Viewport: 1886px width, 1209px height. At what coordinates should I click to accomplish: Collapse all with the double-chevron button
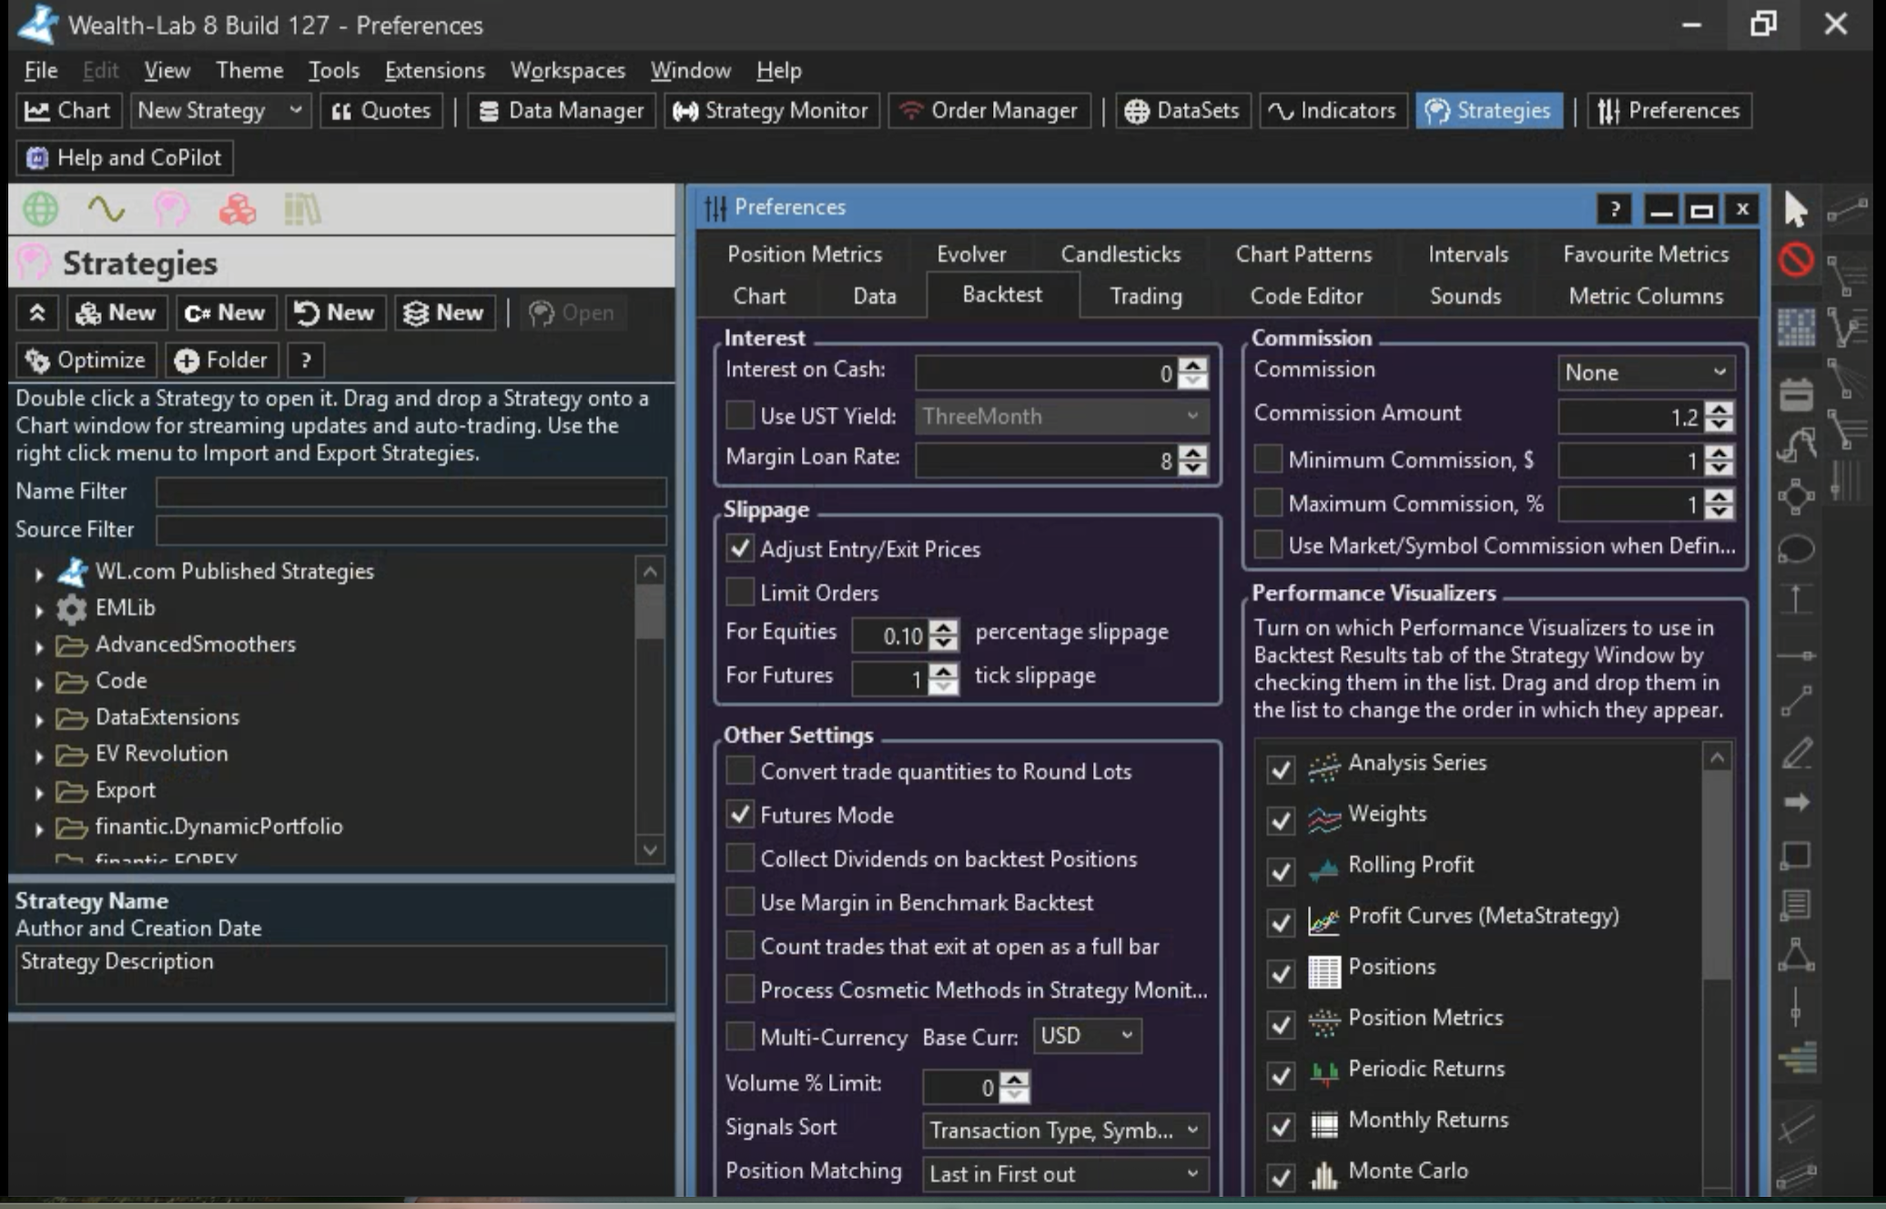click(x=37, y=313)
